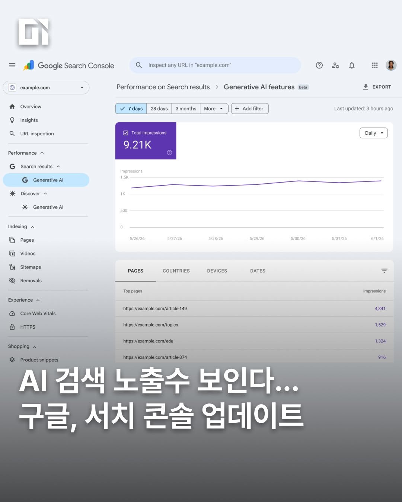Click the Total impressions help icon
This screenshot has width=402, height=502.
coord(169,152)
